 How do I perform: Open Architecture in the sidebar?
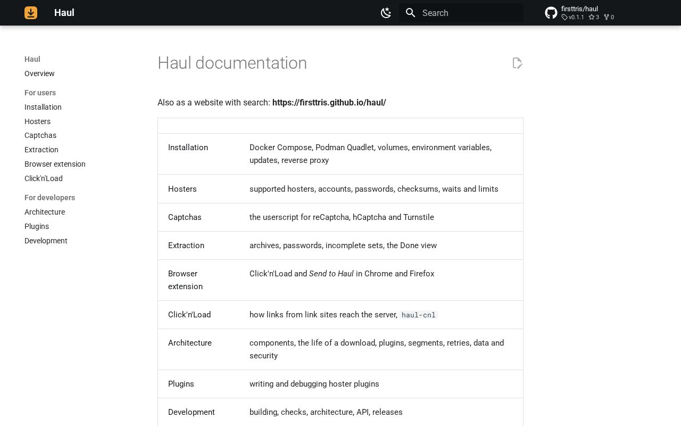(x=45, y=212)
